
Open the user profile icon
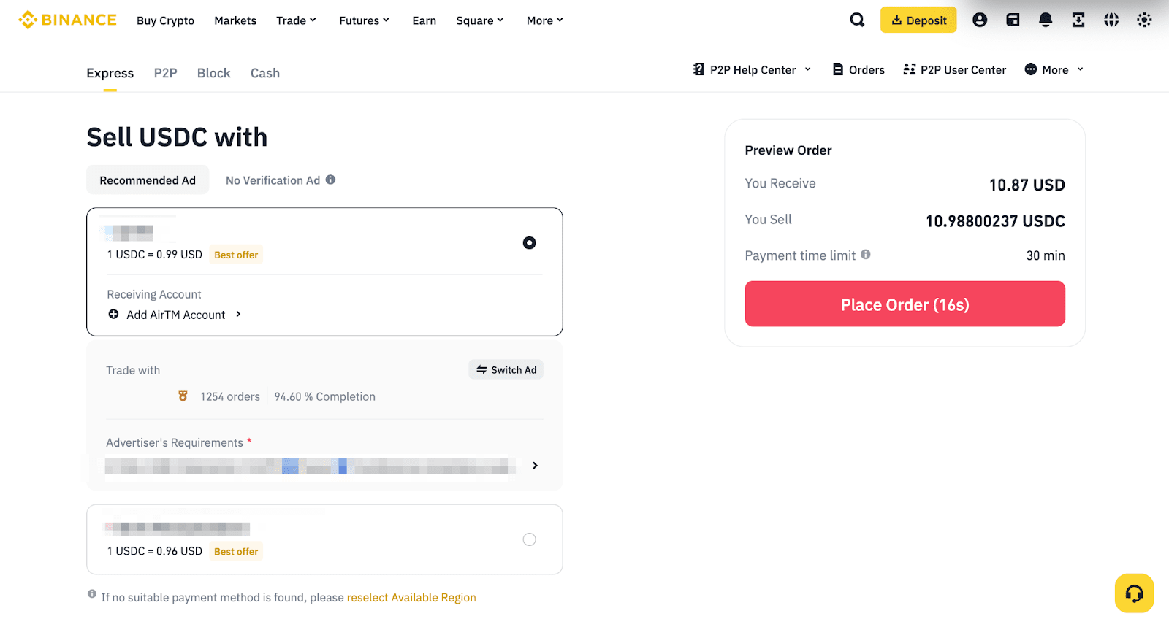pos(980,20)
